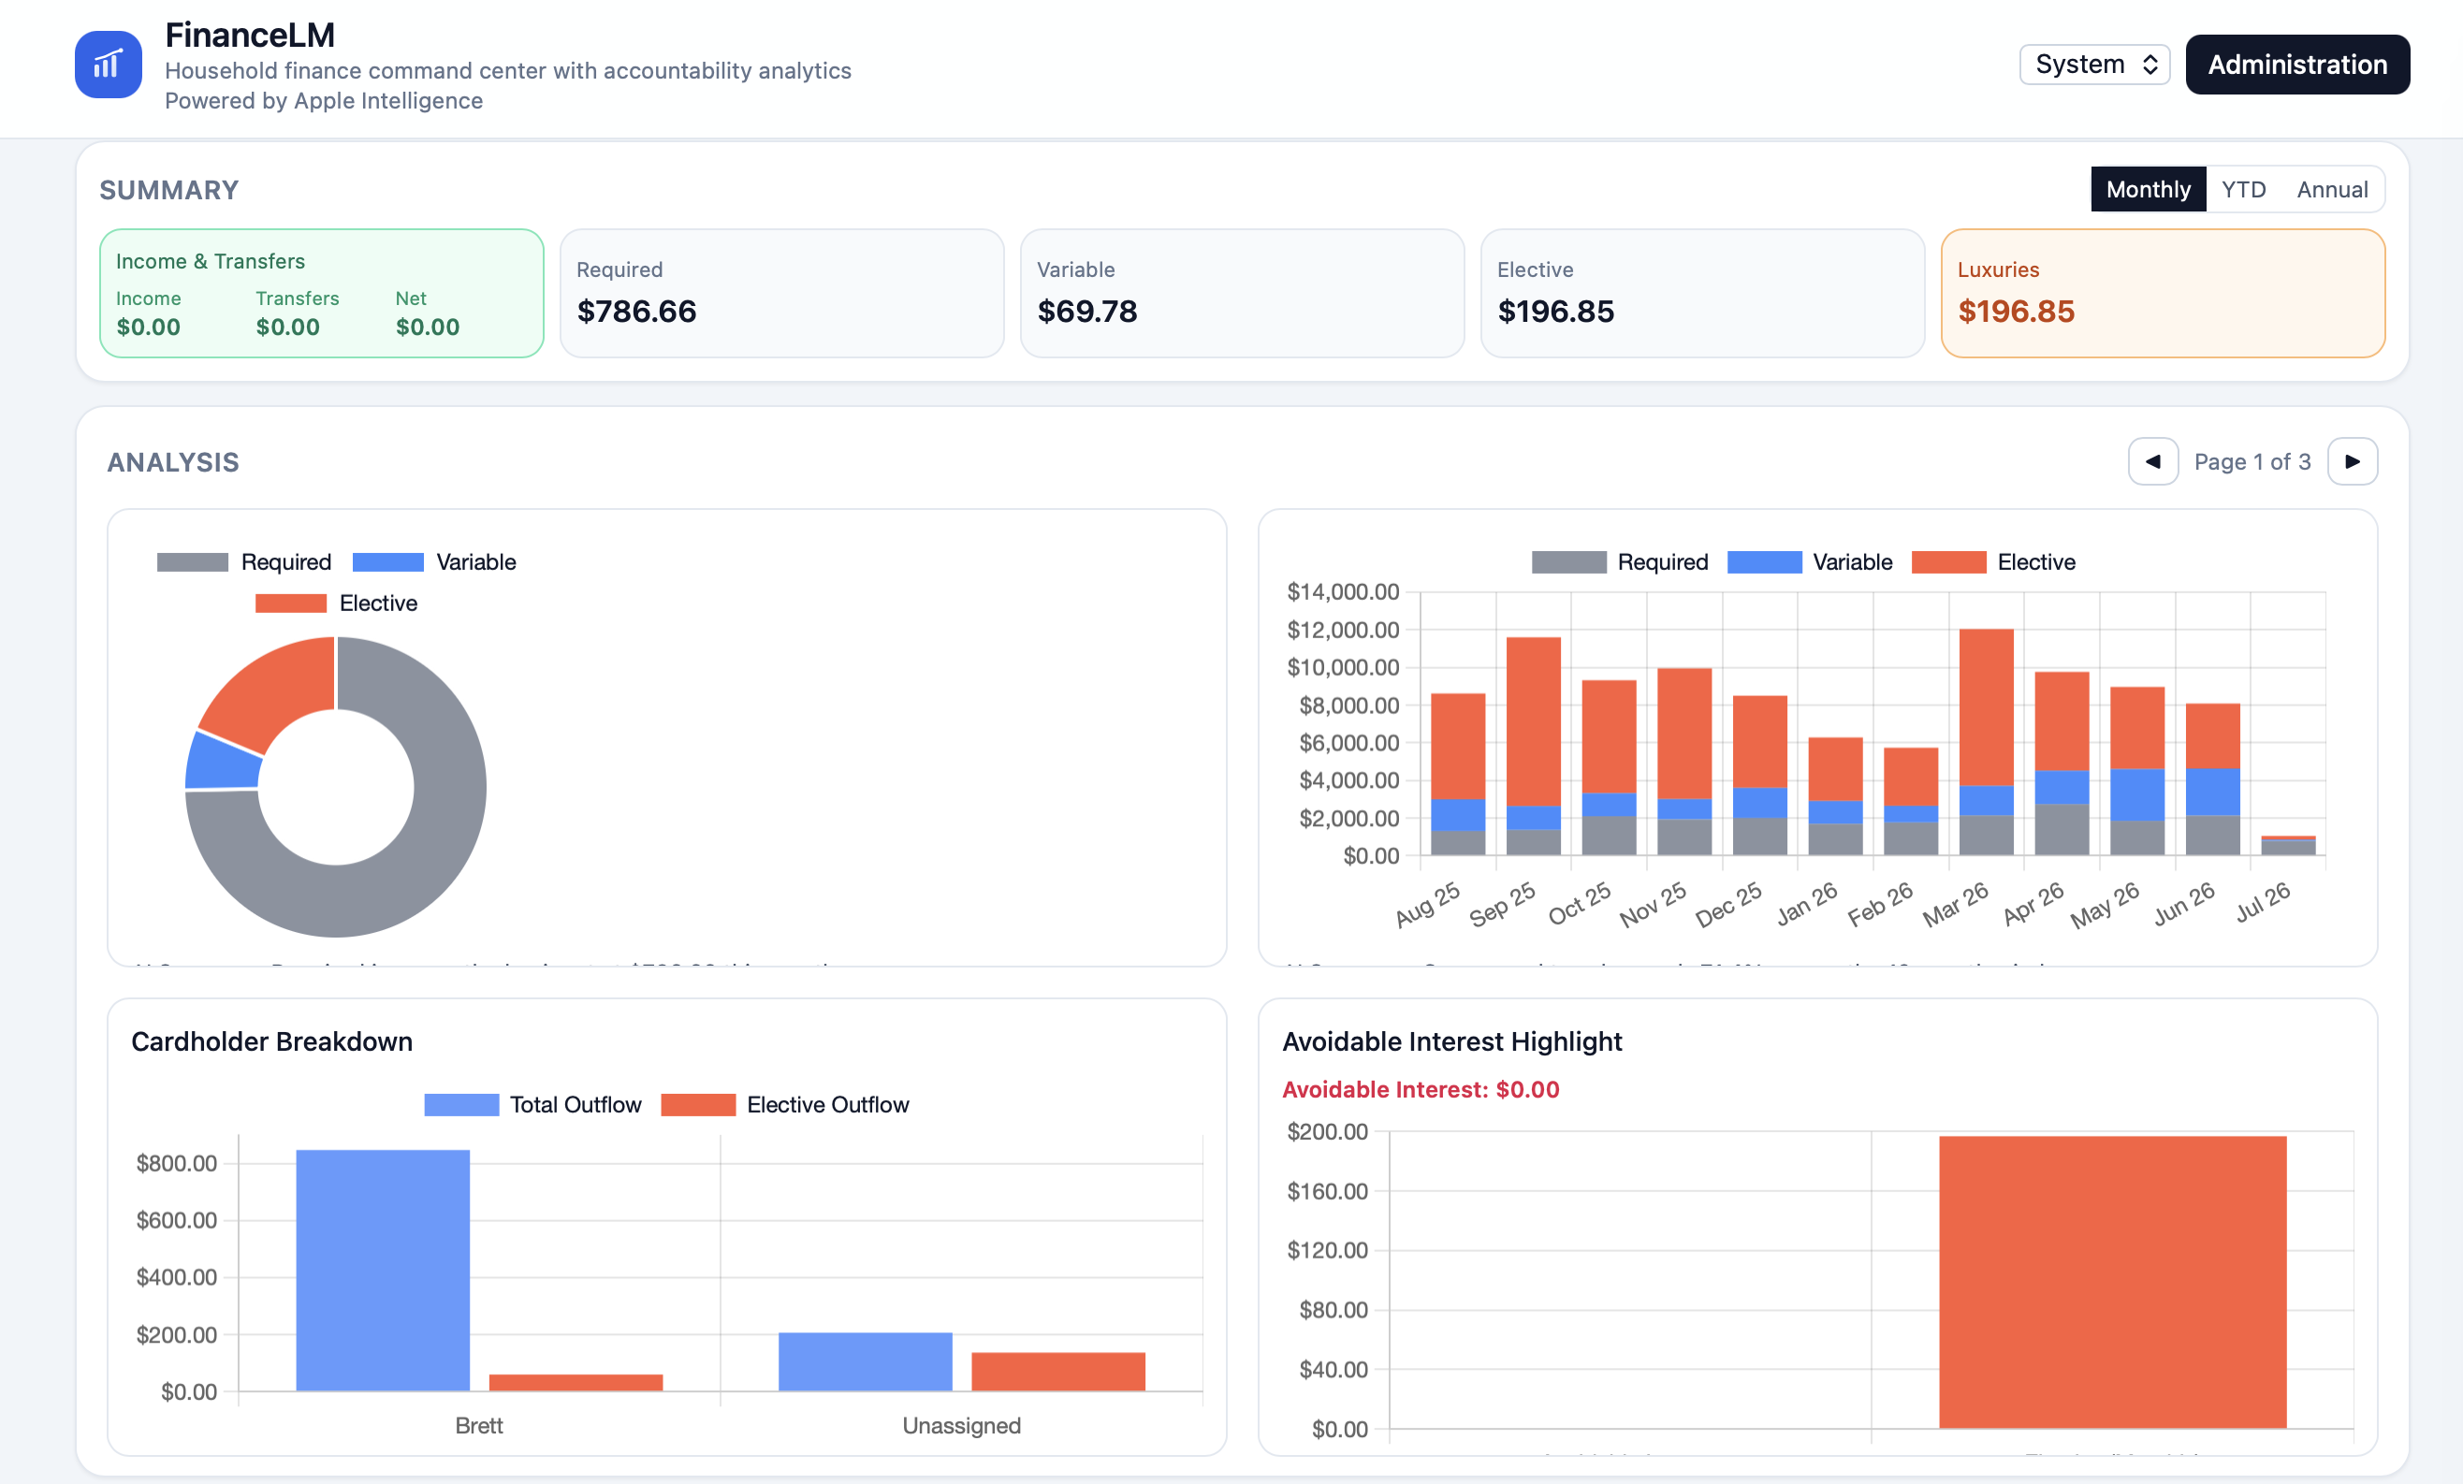Click the Mar 26 stacked bar
This screenshot has width=2463, height=1484.
(x=1986, y=741)
